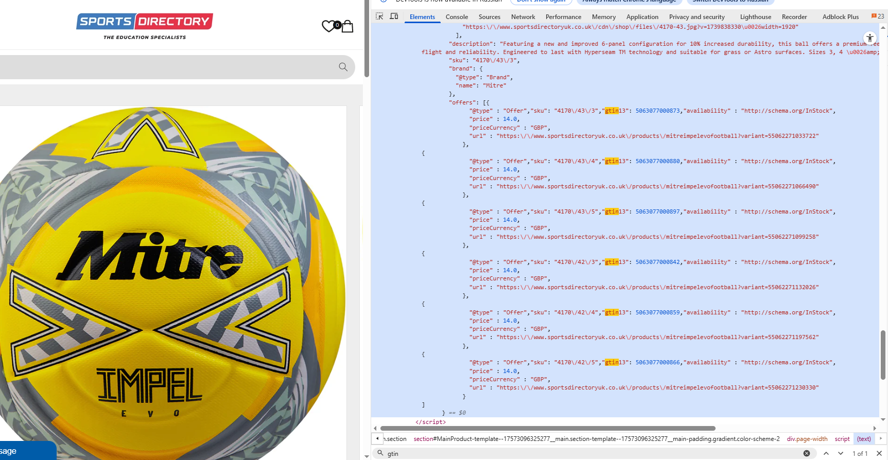The height and width of the screenshot is (460, 888).
Task: Click the brand name "Mitre" string
Action: point(496,85)
